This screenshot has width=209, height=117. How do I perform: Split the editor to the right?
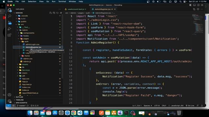[x=198, y=9]
